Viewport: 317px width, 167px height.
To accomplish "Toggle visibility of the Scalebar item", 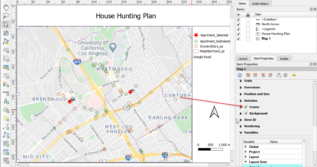I will (239, 20).
